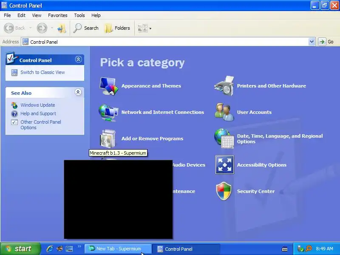
Task: Click the Accessibility Options link
Action: [x=262, y=165]
